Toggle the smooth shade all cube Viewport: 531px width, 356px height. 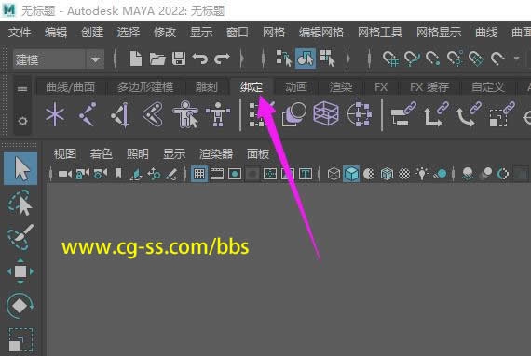tap(351, 174)
